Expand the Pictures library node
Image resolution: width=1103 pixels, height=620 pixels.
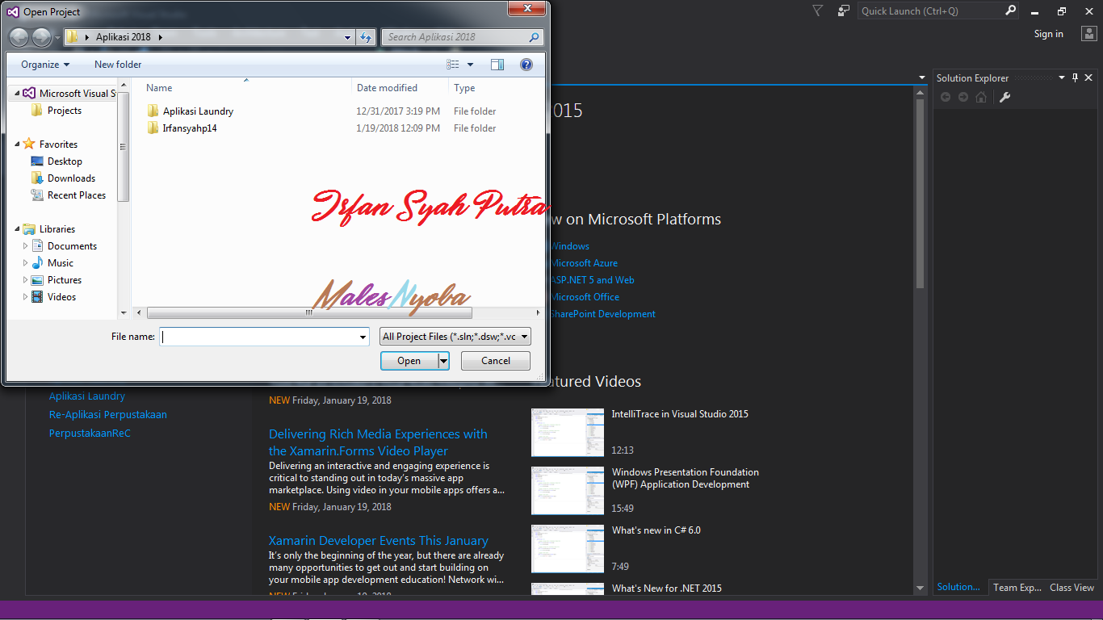click(x=26, y=280)
